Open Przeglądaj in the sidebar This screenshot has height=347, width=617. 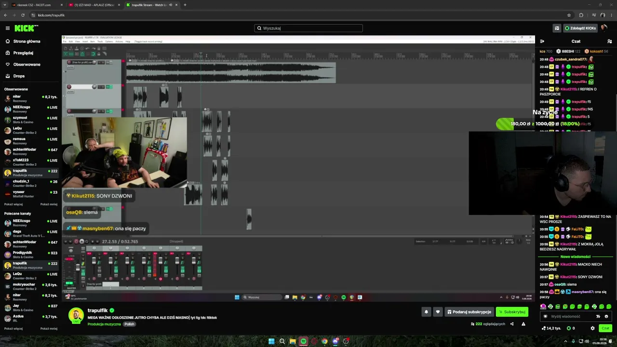coord(23,53)
